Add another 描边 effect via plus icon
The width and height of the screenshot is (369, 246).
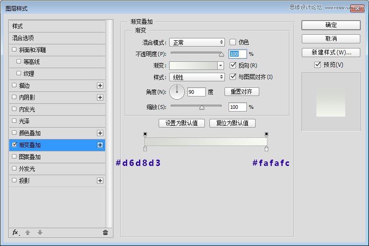[100, 86]
